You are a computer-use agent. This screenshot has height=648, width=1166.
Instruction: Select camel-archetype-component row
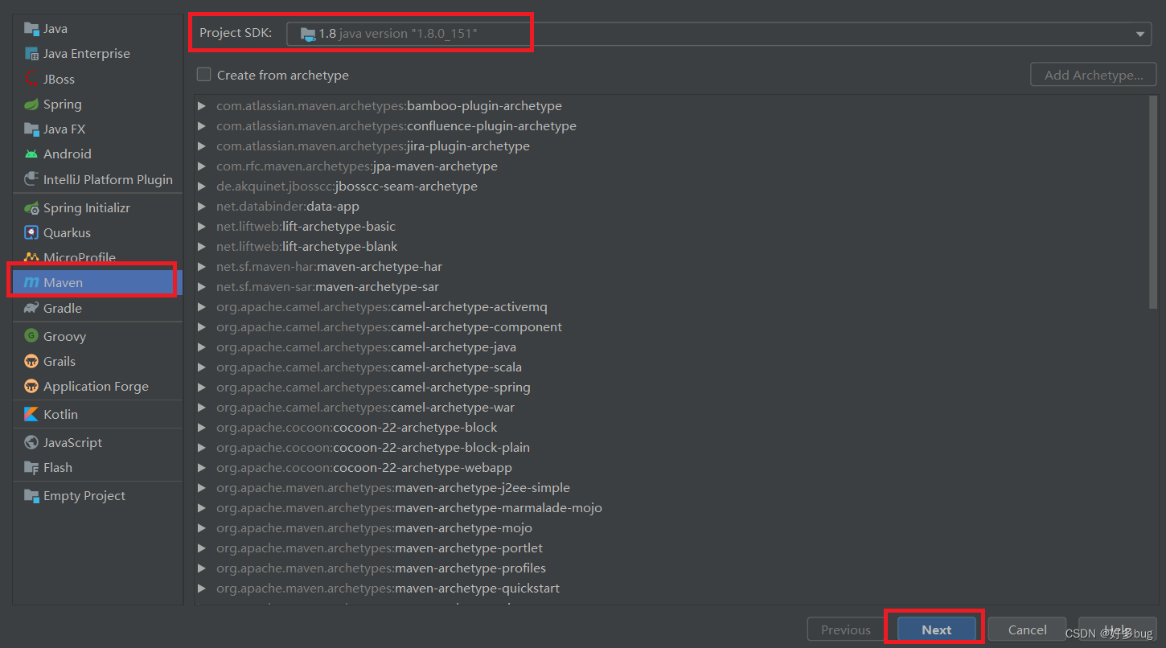pos(671,327)
